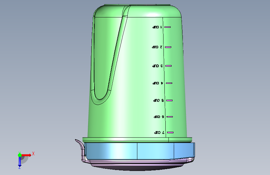
Task: Pick the pink tick mark beside 4 CUP
Action: pyautogui.click(x=169, y=83)
